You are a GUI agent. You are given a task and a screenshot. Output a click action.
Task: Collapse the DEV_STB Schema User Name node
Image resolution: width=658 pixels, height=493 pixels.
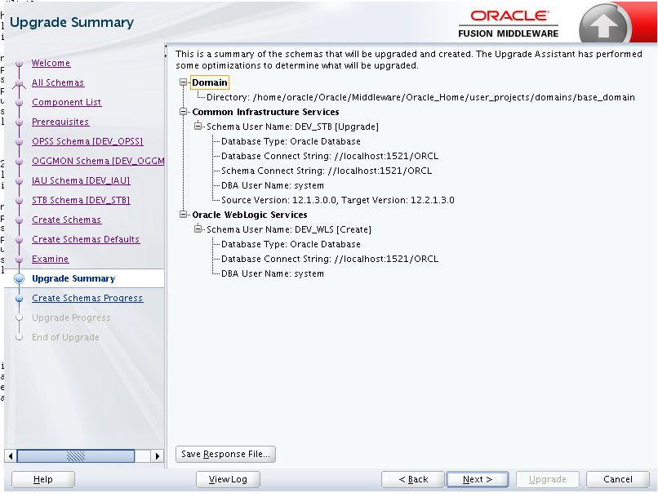[x=198, y=126]
